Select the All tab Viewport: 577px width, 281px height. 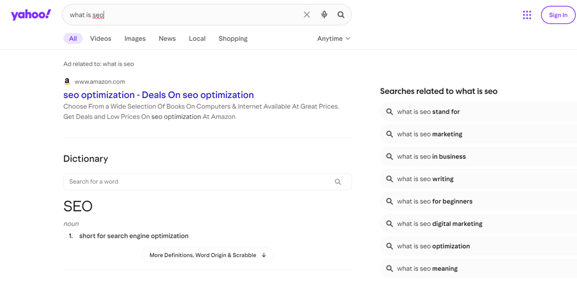[73, 39]
